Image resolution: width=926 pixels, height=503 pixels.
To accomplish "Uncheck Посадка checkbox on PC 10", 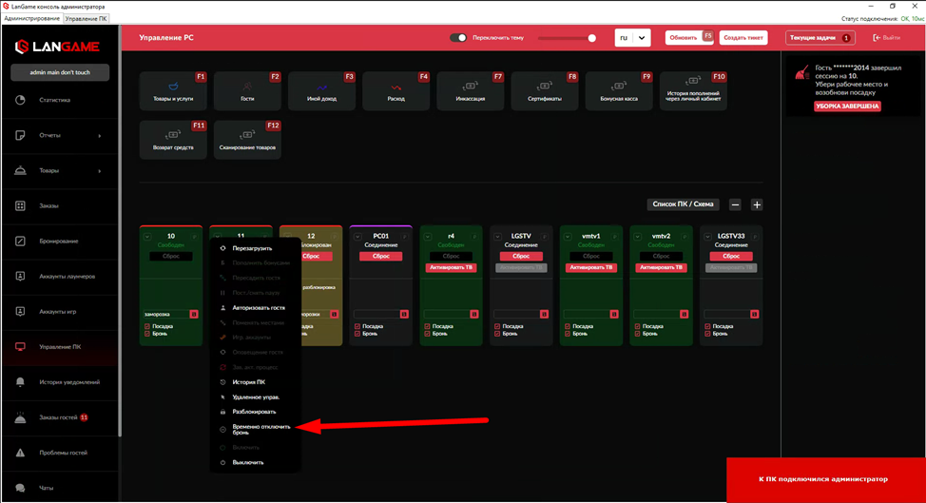I will [147, 325].
